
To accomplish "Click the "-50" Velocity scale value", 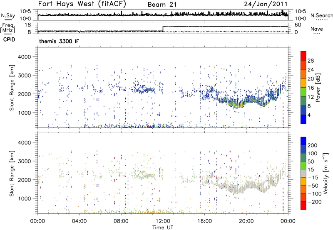I will (x=313, y=186).
